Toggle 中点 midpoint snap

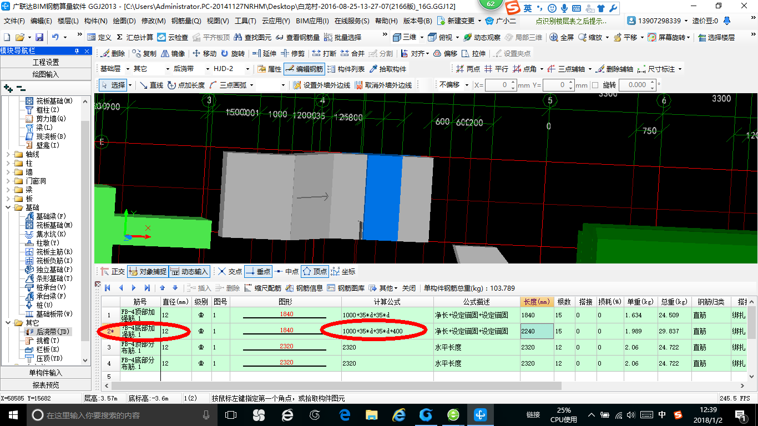pos(286,271)
